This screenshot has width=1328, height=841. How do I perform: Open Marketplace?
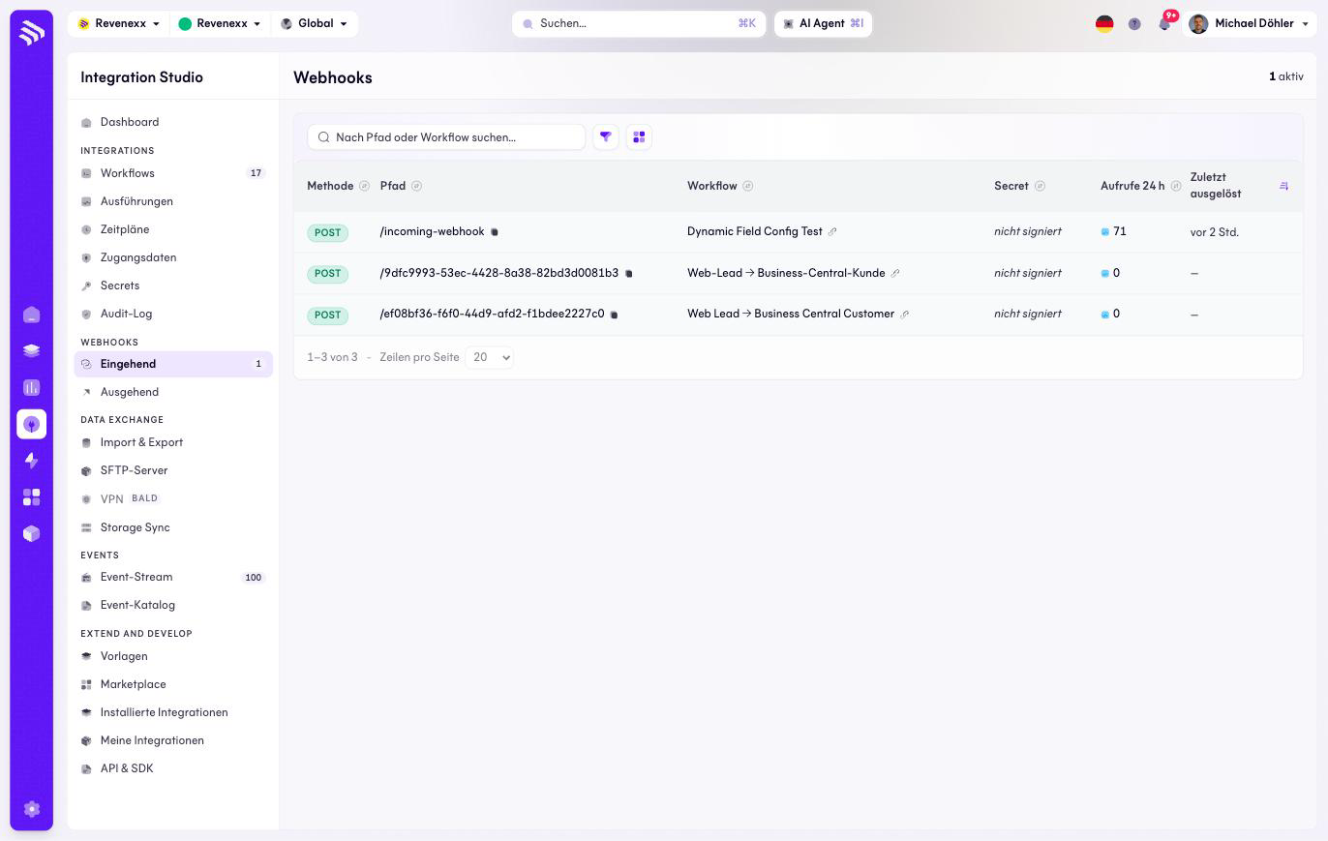(x=173, y=684)
